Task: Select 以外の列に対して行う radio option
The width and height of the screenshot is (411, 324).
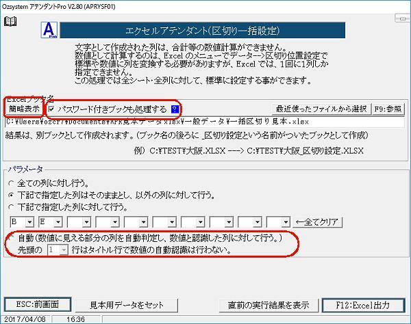Action: 11,195
